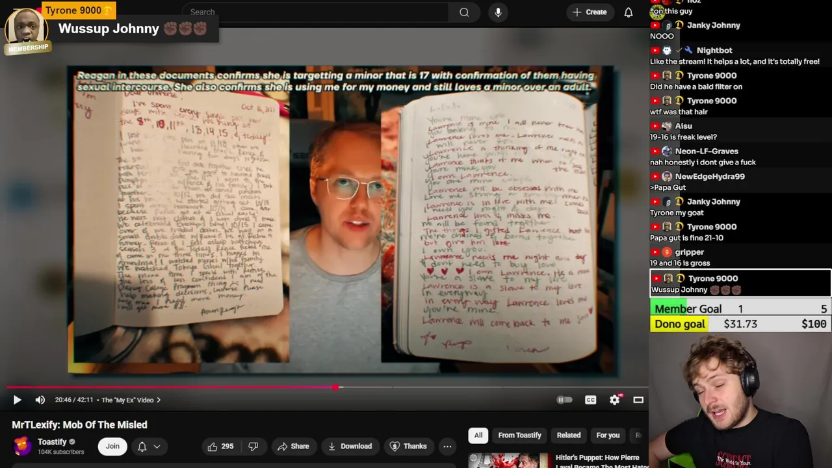Click the Nightbot chat message
The width and height of the screenshot is (832, 468).
click(x=734, y=62)
